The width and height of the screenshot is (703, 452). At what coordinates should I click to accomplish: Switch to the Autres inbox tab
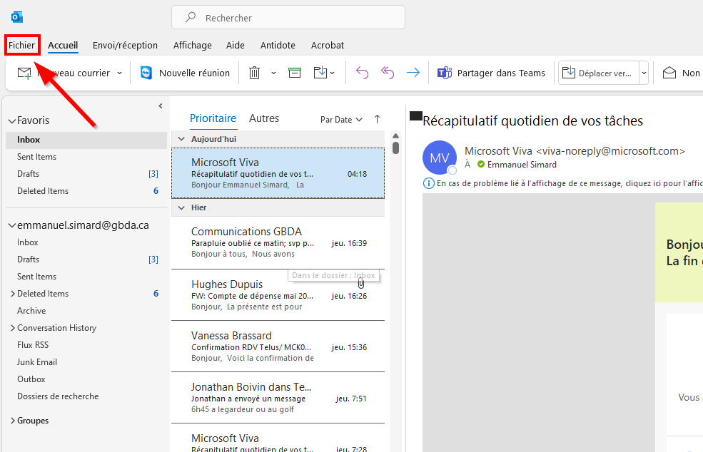[x=264, y=118]
